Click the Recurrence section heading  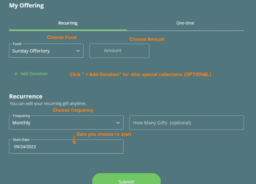click(26, 96)
